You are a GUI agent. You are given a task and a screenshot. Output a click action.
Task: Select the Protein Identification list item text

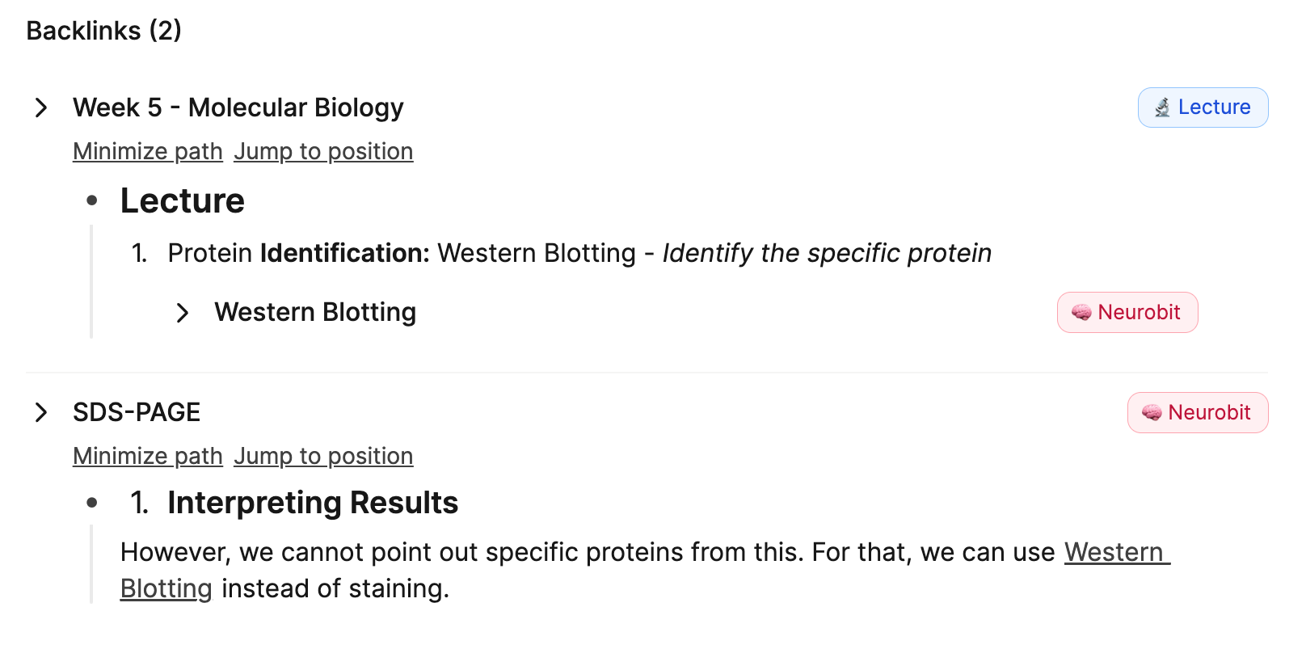click(579, 254)
